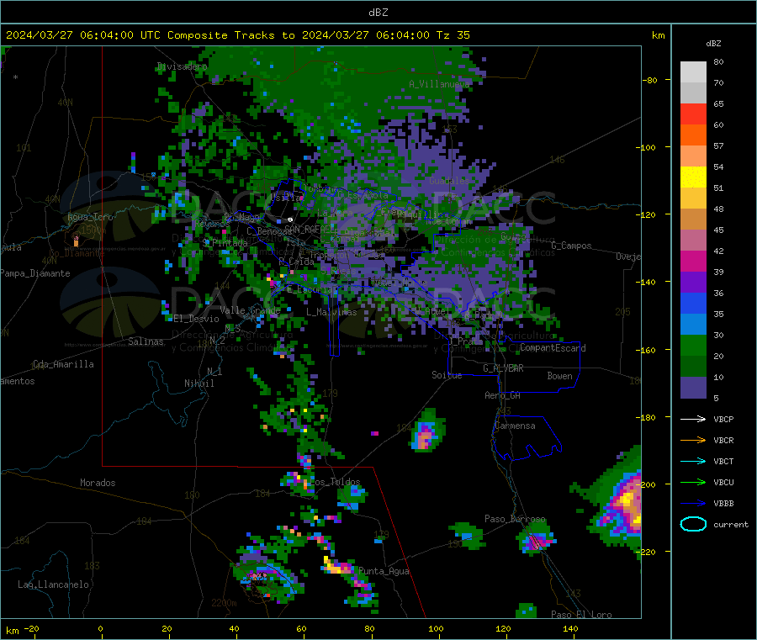Pick the brown 45–48 dBZ swatch
Screen dimensions: 757x640
coord(693,220)
